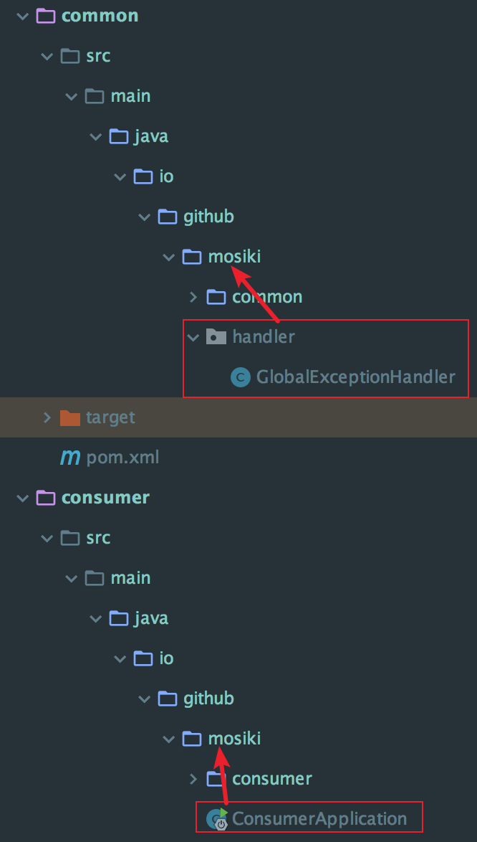Expand the consumer package under mosiki
Screen dimensions: 477x842
pyautogui.click(x=193, y=779)
